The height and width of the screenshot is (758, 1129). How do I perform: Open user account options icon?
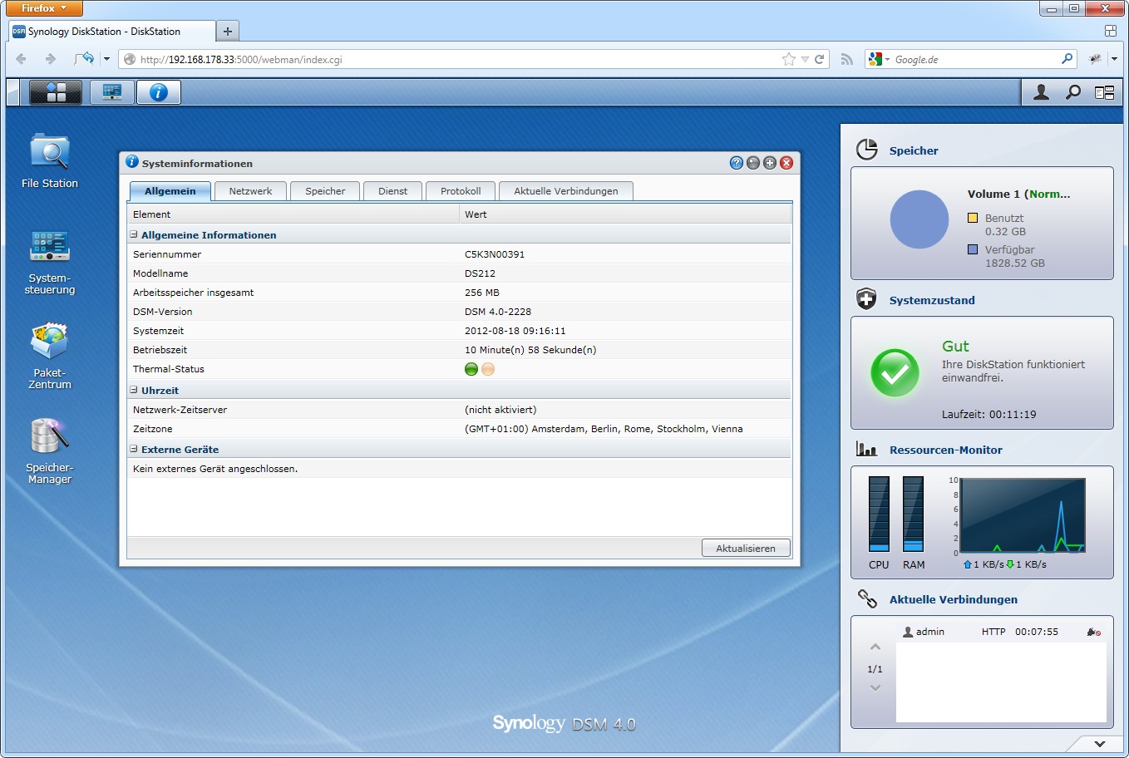pyautogui.click(x=1041, y=92)
